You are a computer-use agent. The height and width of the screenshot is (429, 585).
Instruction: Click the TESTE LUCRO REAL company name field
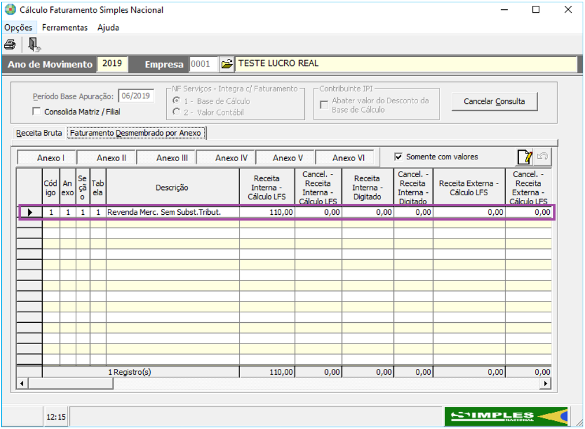click(406, 64)
